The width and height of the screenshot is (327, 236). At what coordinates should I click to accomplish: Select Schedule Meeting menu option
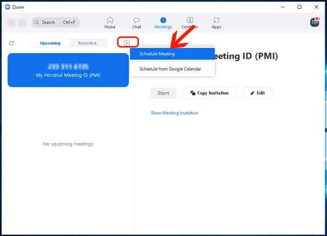pos(172,54)
